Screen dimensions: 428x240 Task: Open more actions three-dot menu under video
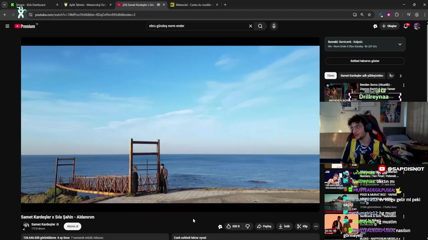pyautogui.click(x=316, y=226)
